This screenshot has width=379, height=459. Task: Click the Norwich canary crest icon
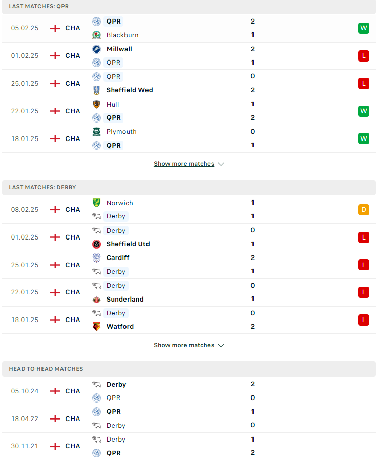click(x=96, y=203)
